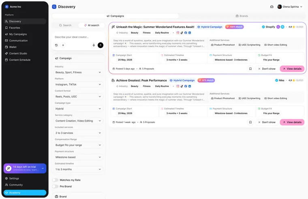The width and height of the screenshot is (308, 199).
Task: Bookmark the Summer Wonderland campaign
Action: pos(250,69)
